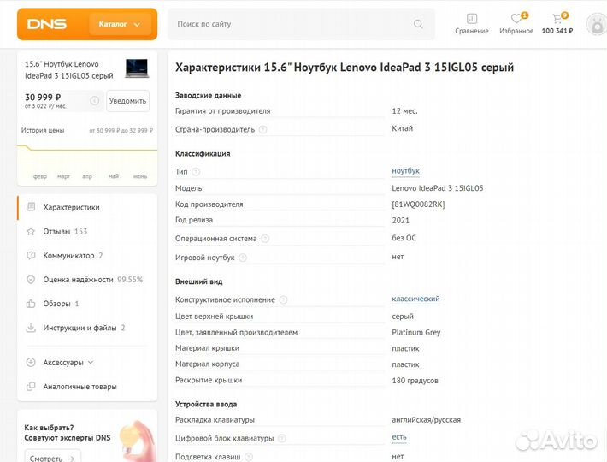
Task: Click the Обзоры thumbs-up icon
Action: [x=31, y=304]
